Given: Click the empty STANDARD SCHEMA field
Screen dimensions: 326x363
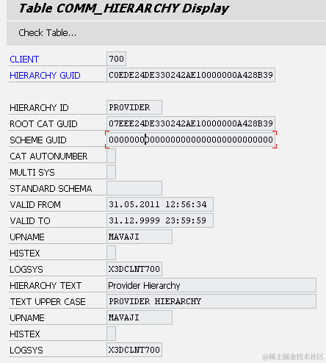Looking at the screenshot, I should pyautogui.click(x=134, y=188).
